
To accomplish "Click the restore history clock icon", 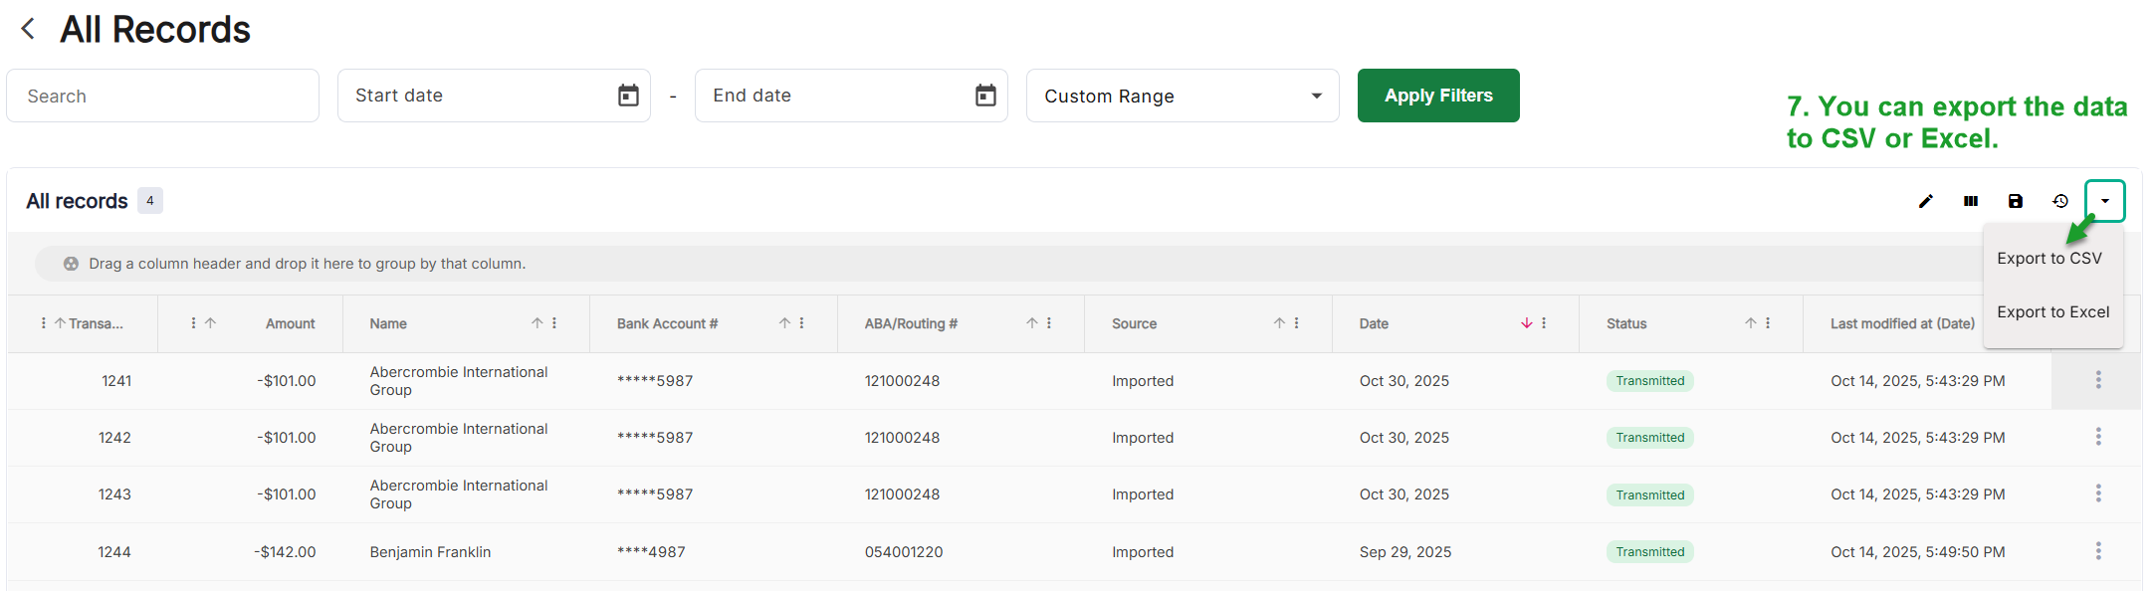I will tap(2060, 201).
